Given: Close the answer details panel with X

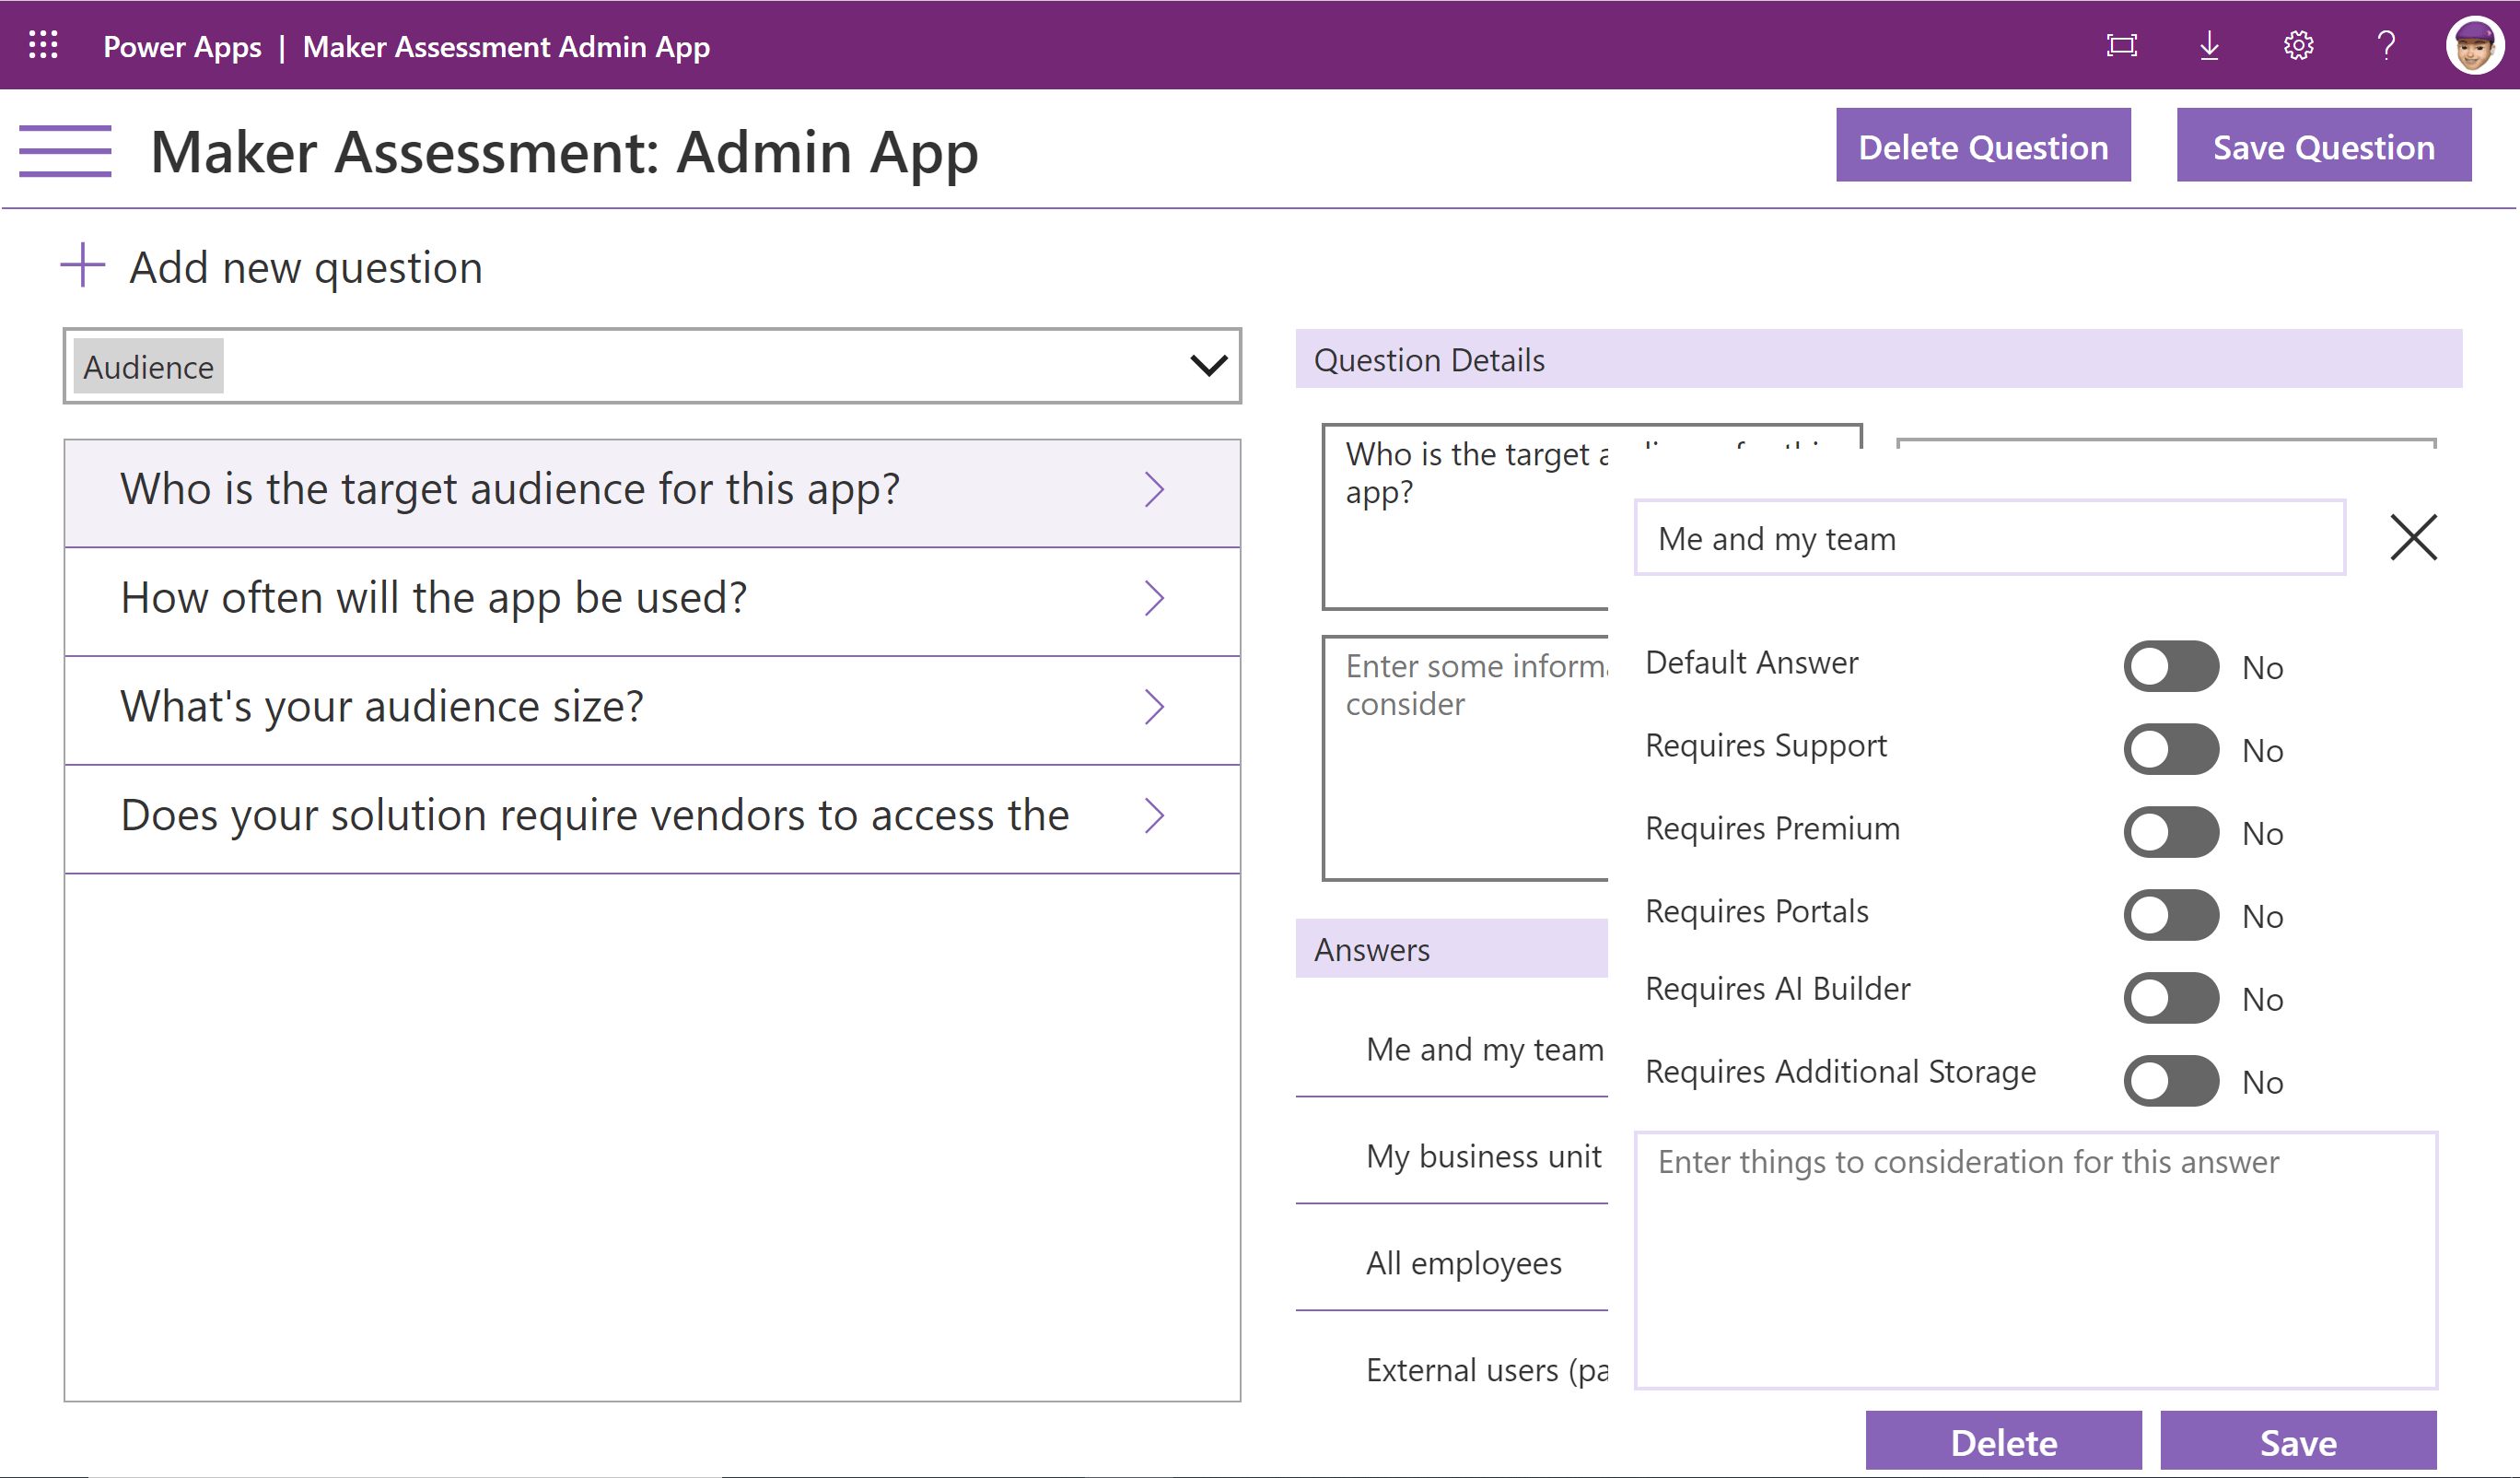Looking at the screenshot, I should click(2413, 537).
